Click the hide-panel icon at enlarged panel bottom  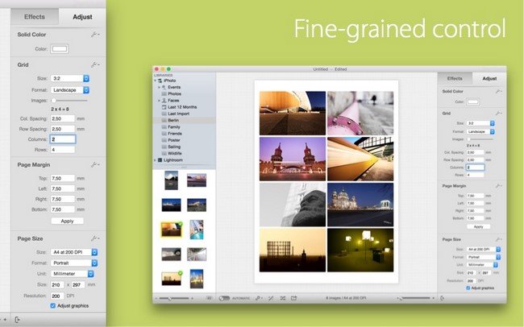[x=18, y=320]
